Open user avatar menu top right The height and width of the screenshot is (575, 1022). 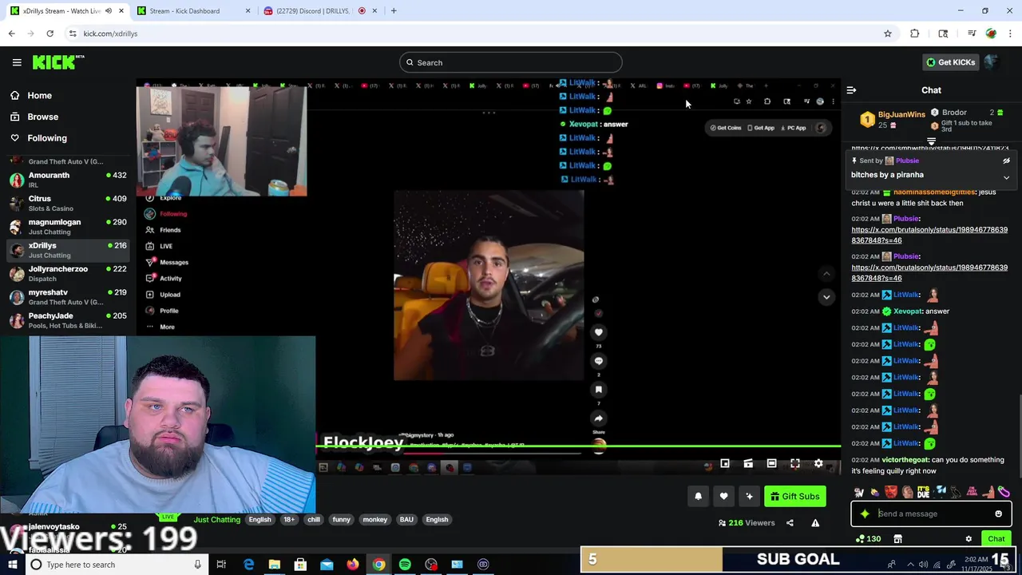[x=991, y=62]
